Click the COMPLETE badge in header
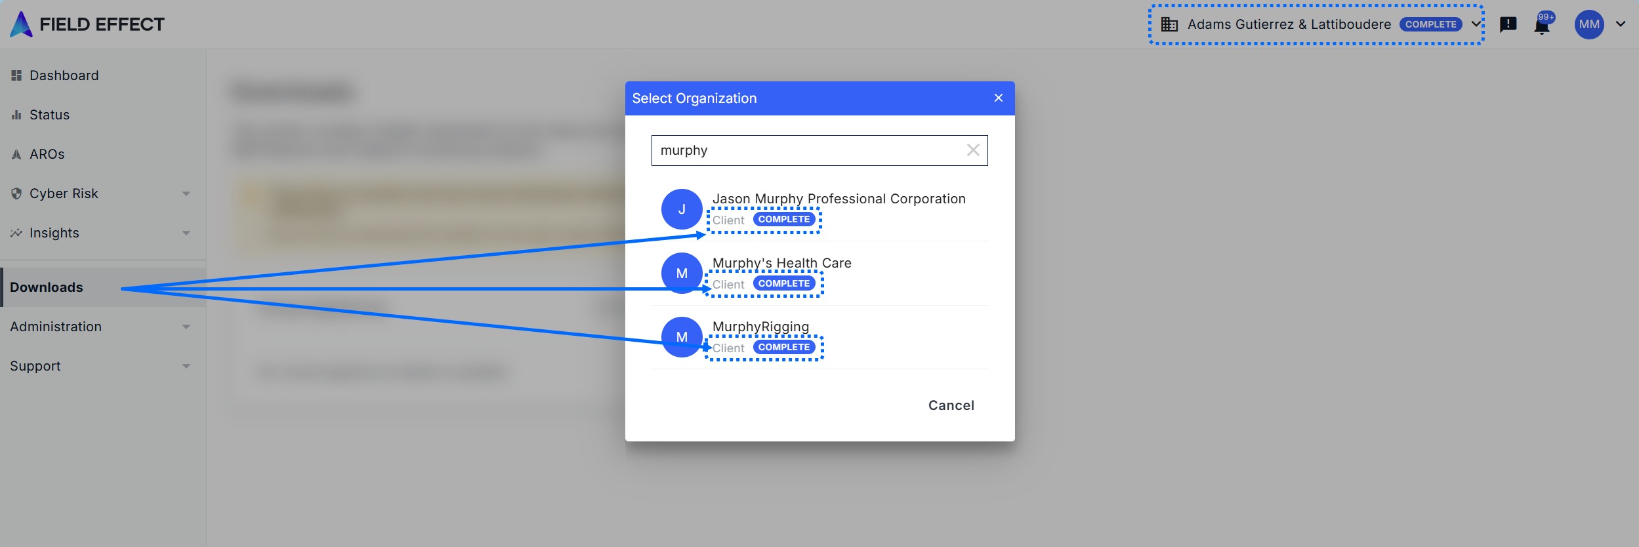This screenshot has width=1639, height=547. 1430,24
